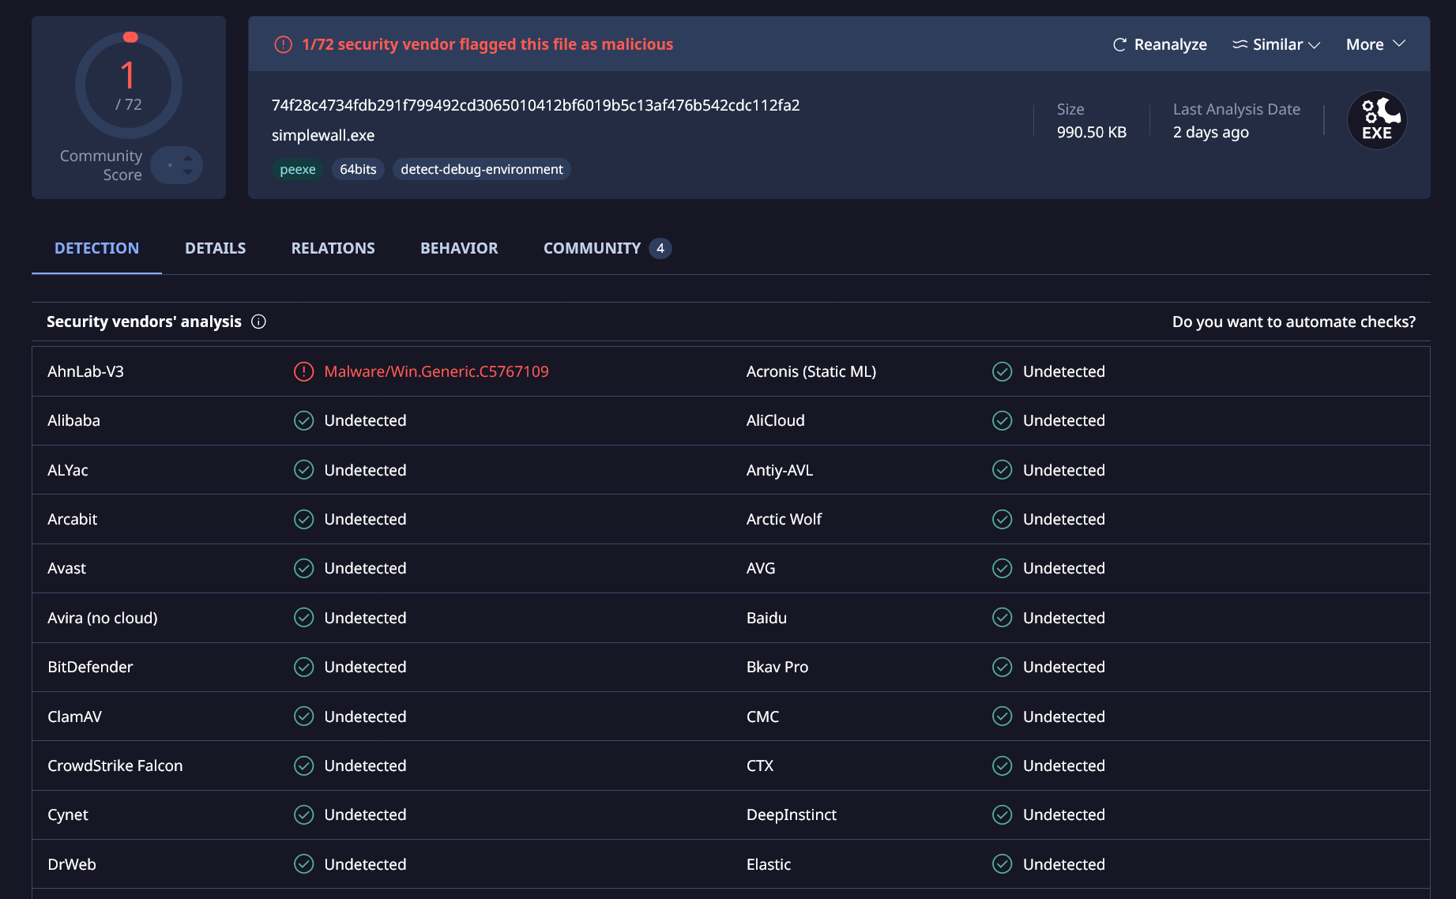Click Bkav Pro undetected checkmark icon
Viewport: 1456px width, 899px height.
pyautogui.click(x=1003, y=667)
